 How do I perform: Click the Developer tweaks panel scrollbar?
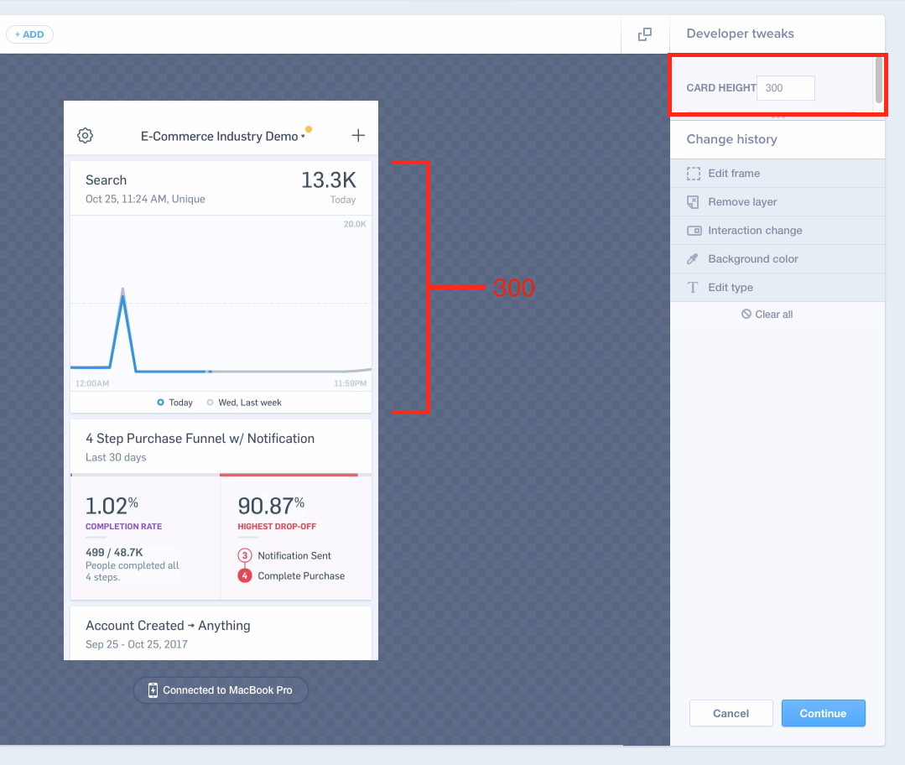(x=878, y=80)
